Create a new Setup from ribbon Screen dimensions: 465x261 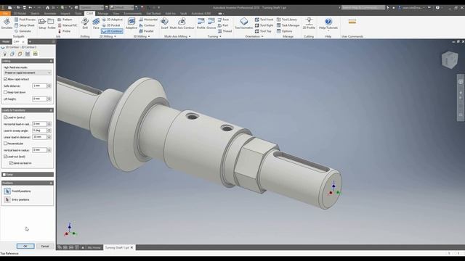point(42,23)
